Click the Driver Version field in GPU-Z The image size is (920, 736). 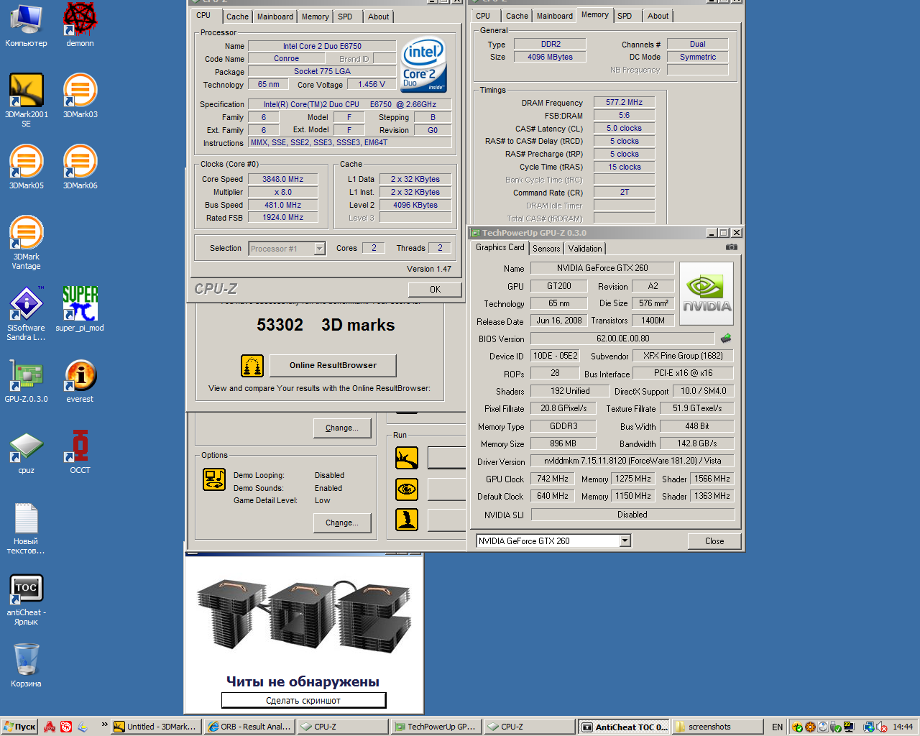coord(632,461)
